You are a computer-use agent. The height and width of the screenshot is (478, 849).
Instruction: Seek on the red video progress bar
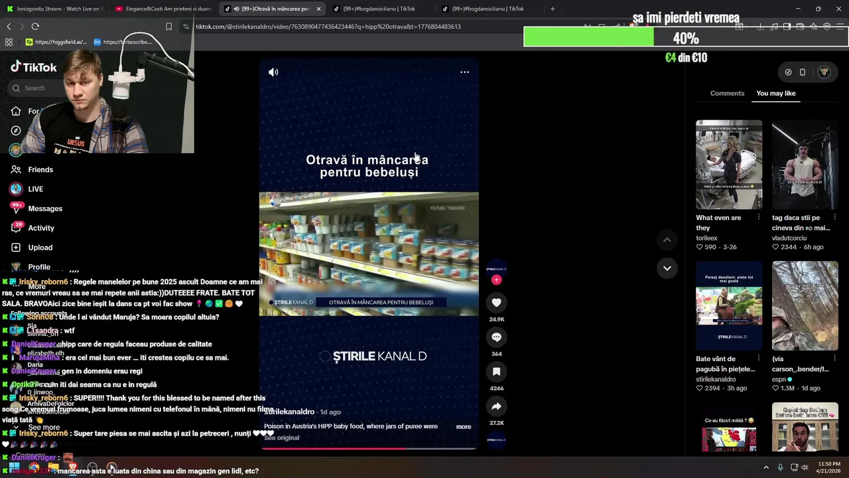[x=368, y=449]
